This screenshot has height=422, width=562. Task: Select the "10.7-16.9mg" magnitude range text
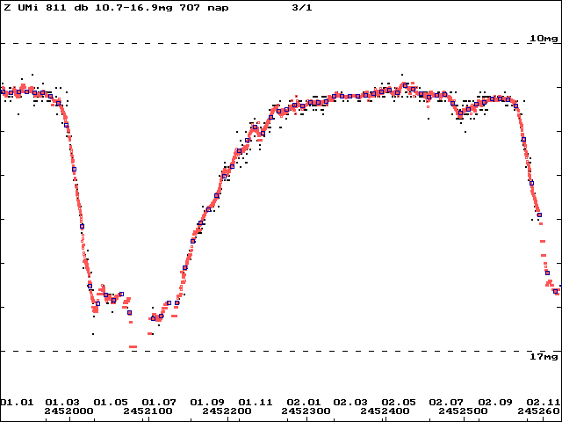133,8
